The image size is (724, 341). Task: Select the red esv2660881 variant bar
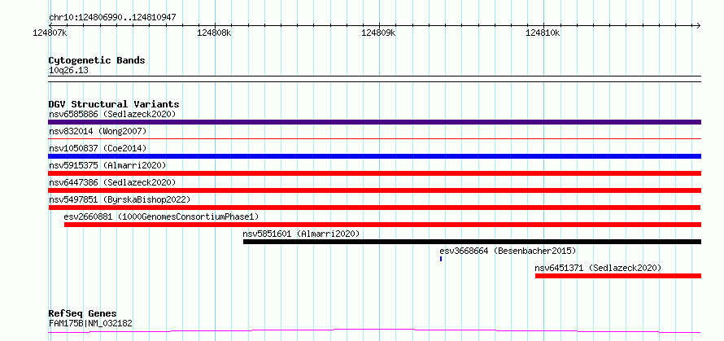pos(382,225)
